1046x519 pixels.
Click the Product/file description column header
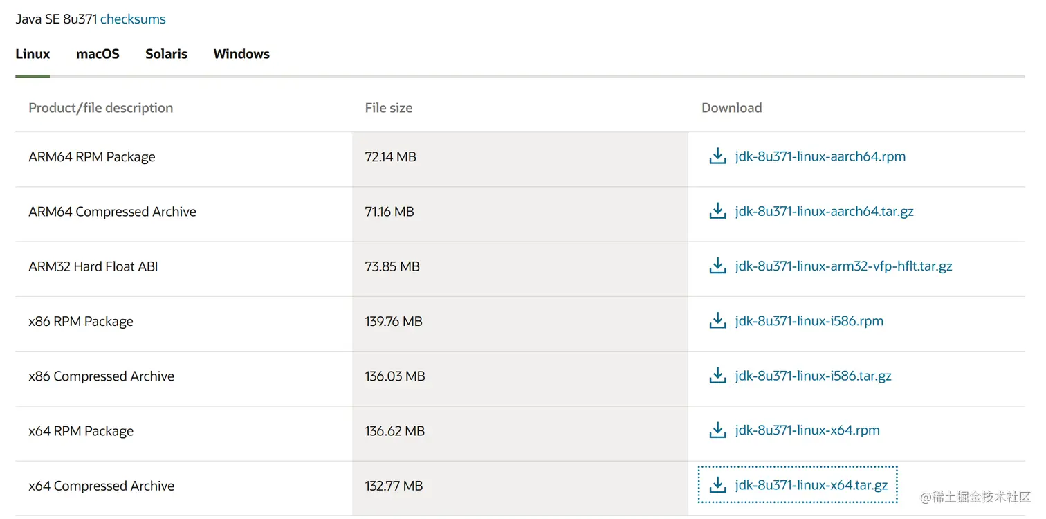101,108
